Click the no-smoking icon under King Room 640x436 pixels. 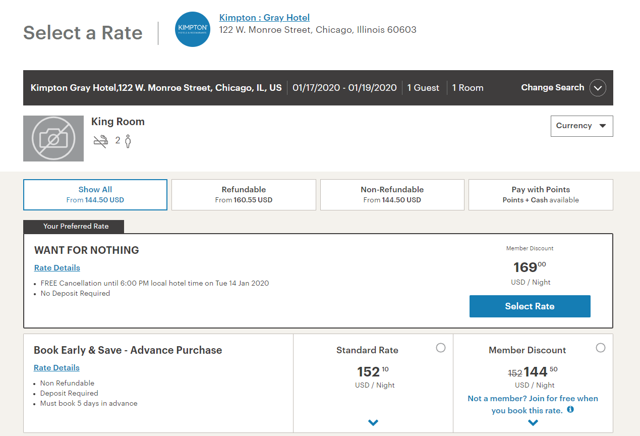(101, 141)
